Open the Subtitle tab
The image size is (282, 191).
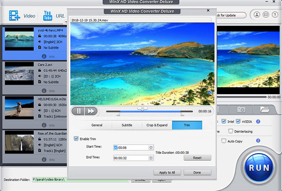[x=127, y=125]
